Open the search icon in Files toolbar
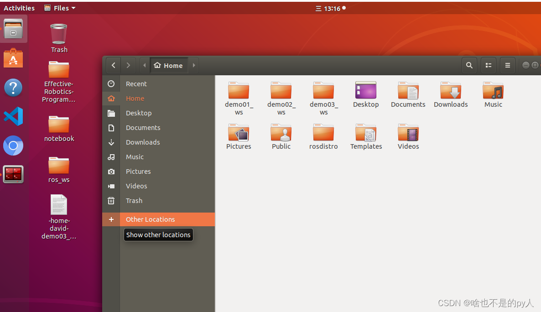541x312 pixels. pyautogui.click(x=469, y=65)
